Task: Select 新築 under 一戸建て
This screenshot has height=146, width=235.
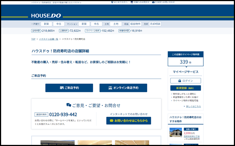Action: click(47, 24)
